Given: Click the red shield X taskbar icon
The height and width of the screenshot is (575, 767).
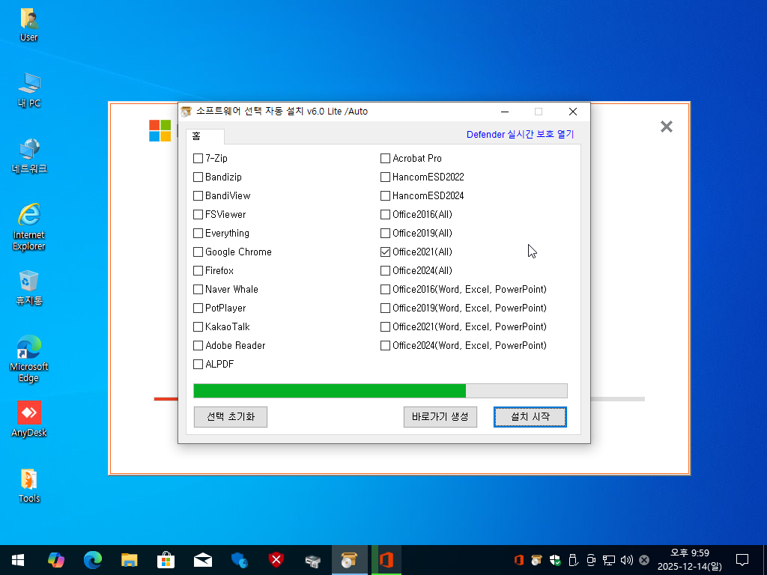Looking at the screenshot, I should pos(276,560).
